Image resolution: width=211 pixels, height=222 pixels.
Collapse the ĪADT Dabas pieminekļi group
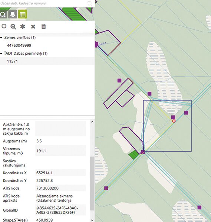[x=1, y=54]
